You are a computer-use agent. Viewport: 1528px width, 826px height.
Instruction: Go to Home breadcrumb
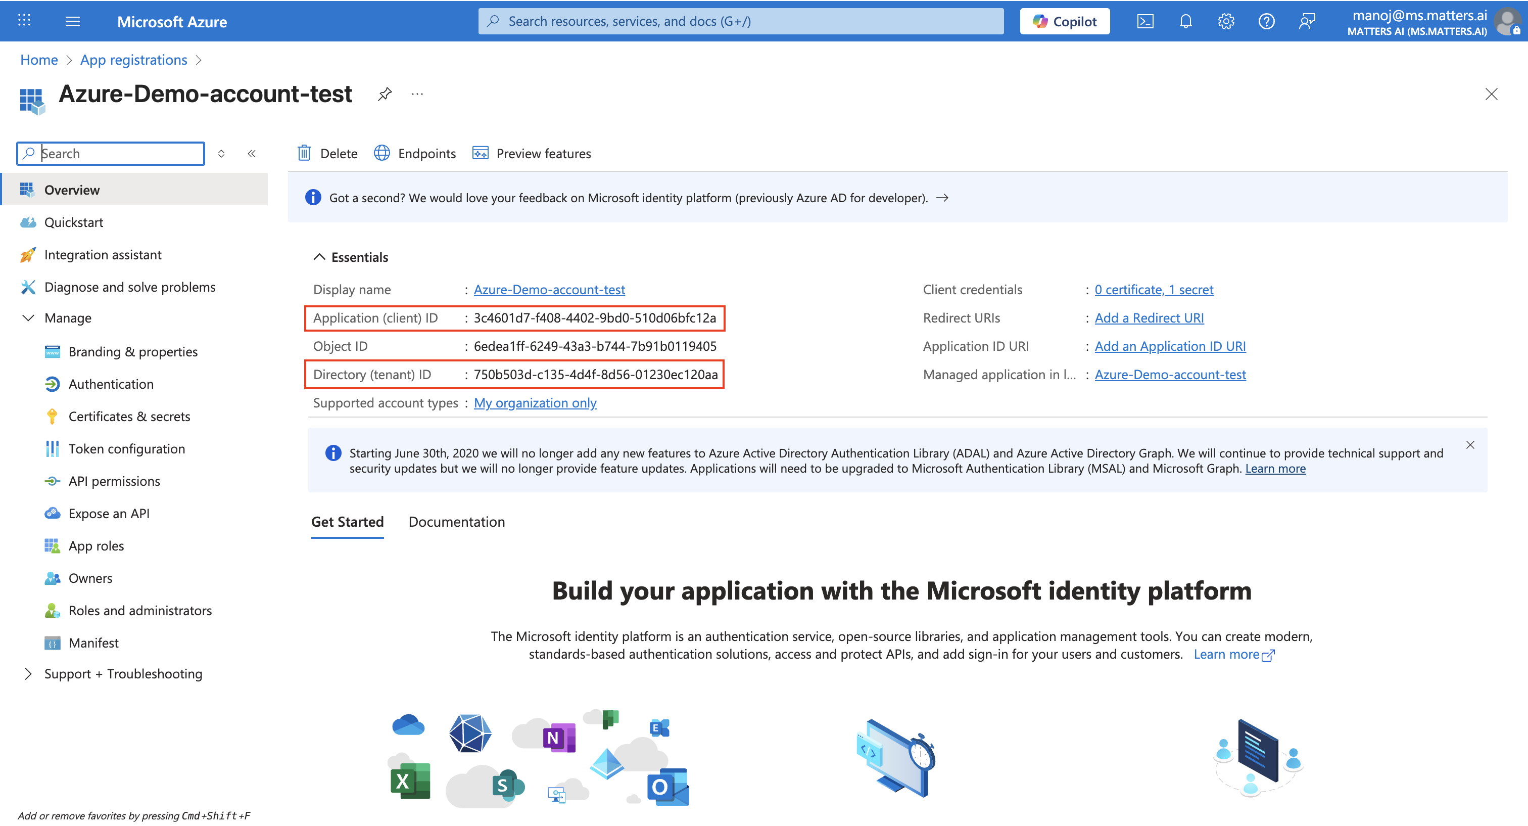click(x=39, y=60)
